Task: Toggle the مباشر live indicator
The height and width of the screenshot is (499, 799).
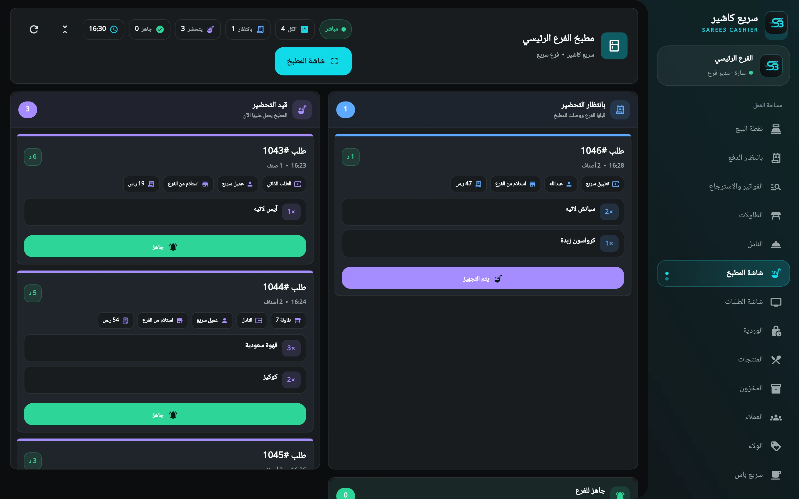Action: pos(335,29)
